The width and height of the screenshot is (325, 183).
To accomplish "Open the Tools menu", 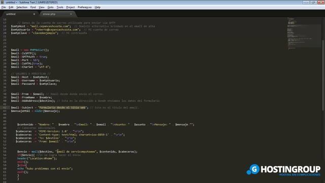I will coord(60,7).
